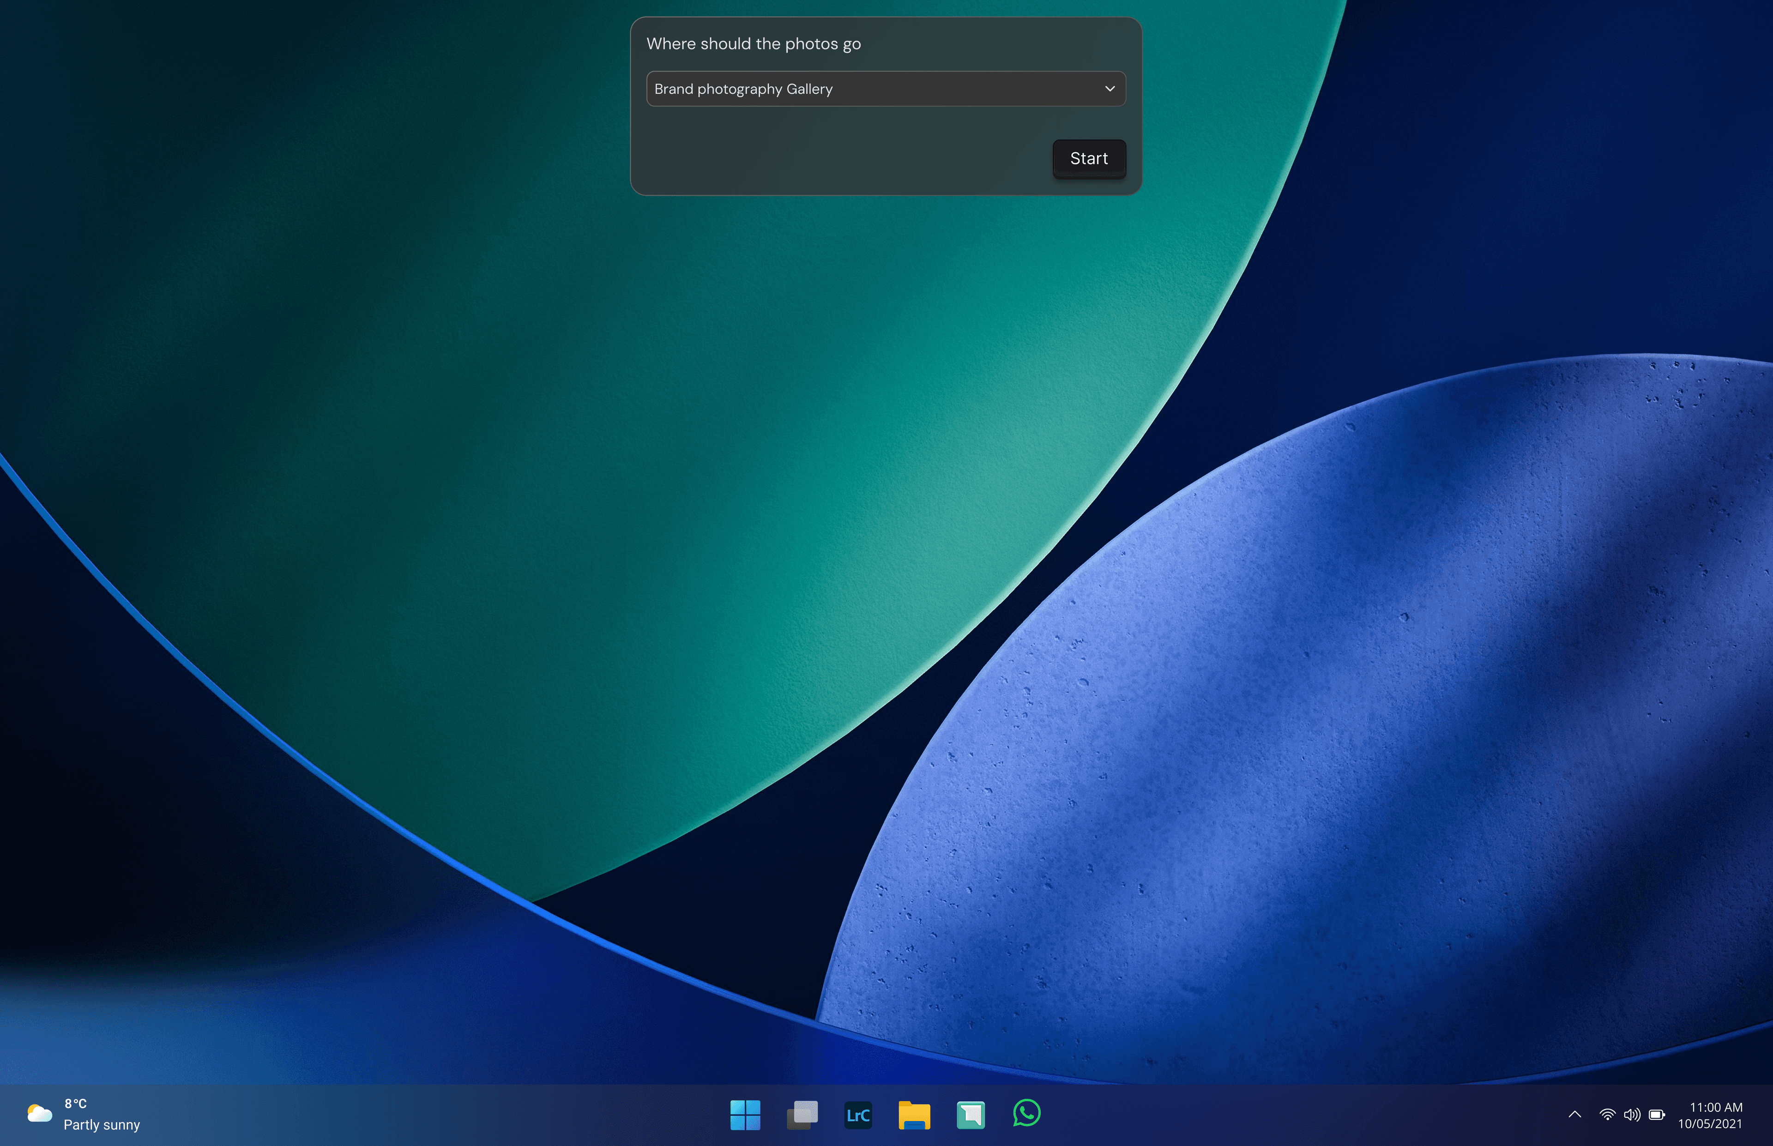
Task: Click the dropdown chevron arrow
Action: click(x=1110, y=89)
